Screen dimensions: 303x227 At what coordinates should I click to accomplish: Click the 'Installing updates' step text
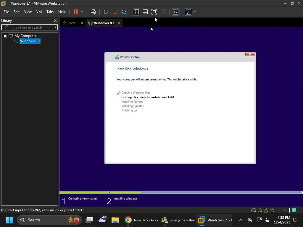[x=132, y=106]
